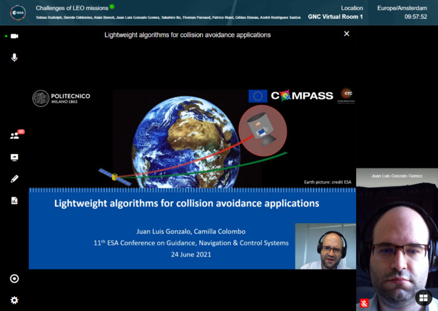Viewport: 438px width, 311px height.
Task: Close the shared presentation with the X
Action: pyautogui.click(x=347, y=34)
